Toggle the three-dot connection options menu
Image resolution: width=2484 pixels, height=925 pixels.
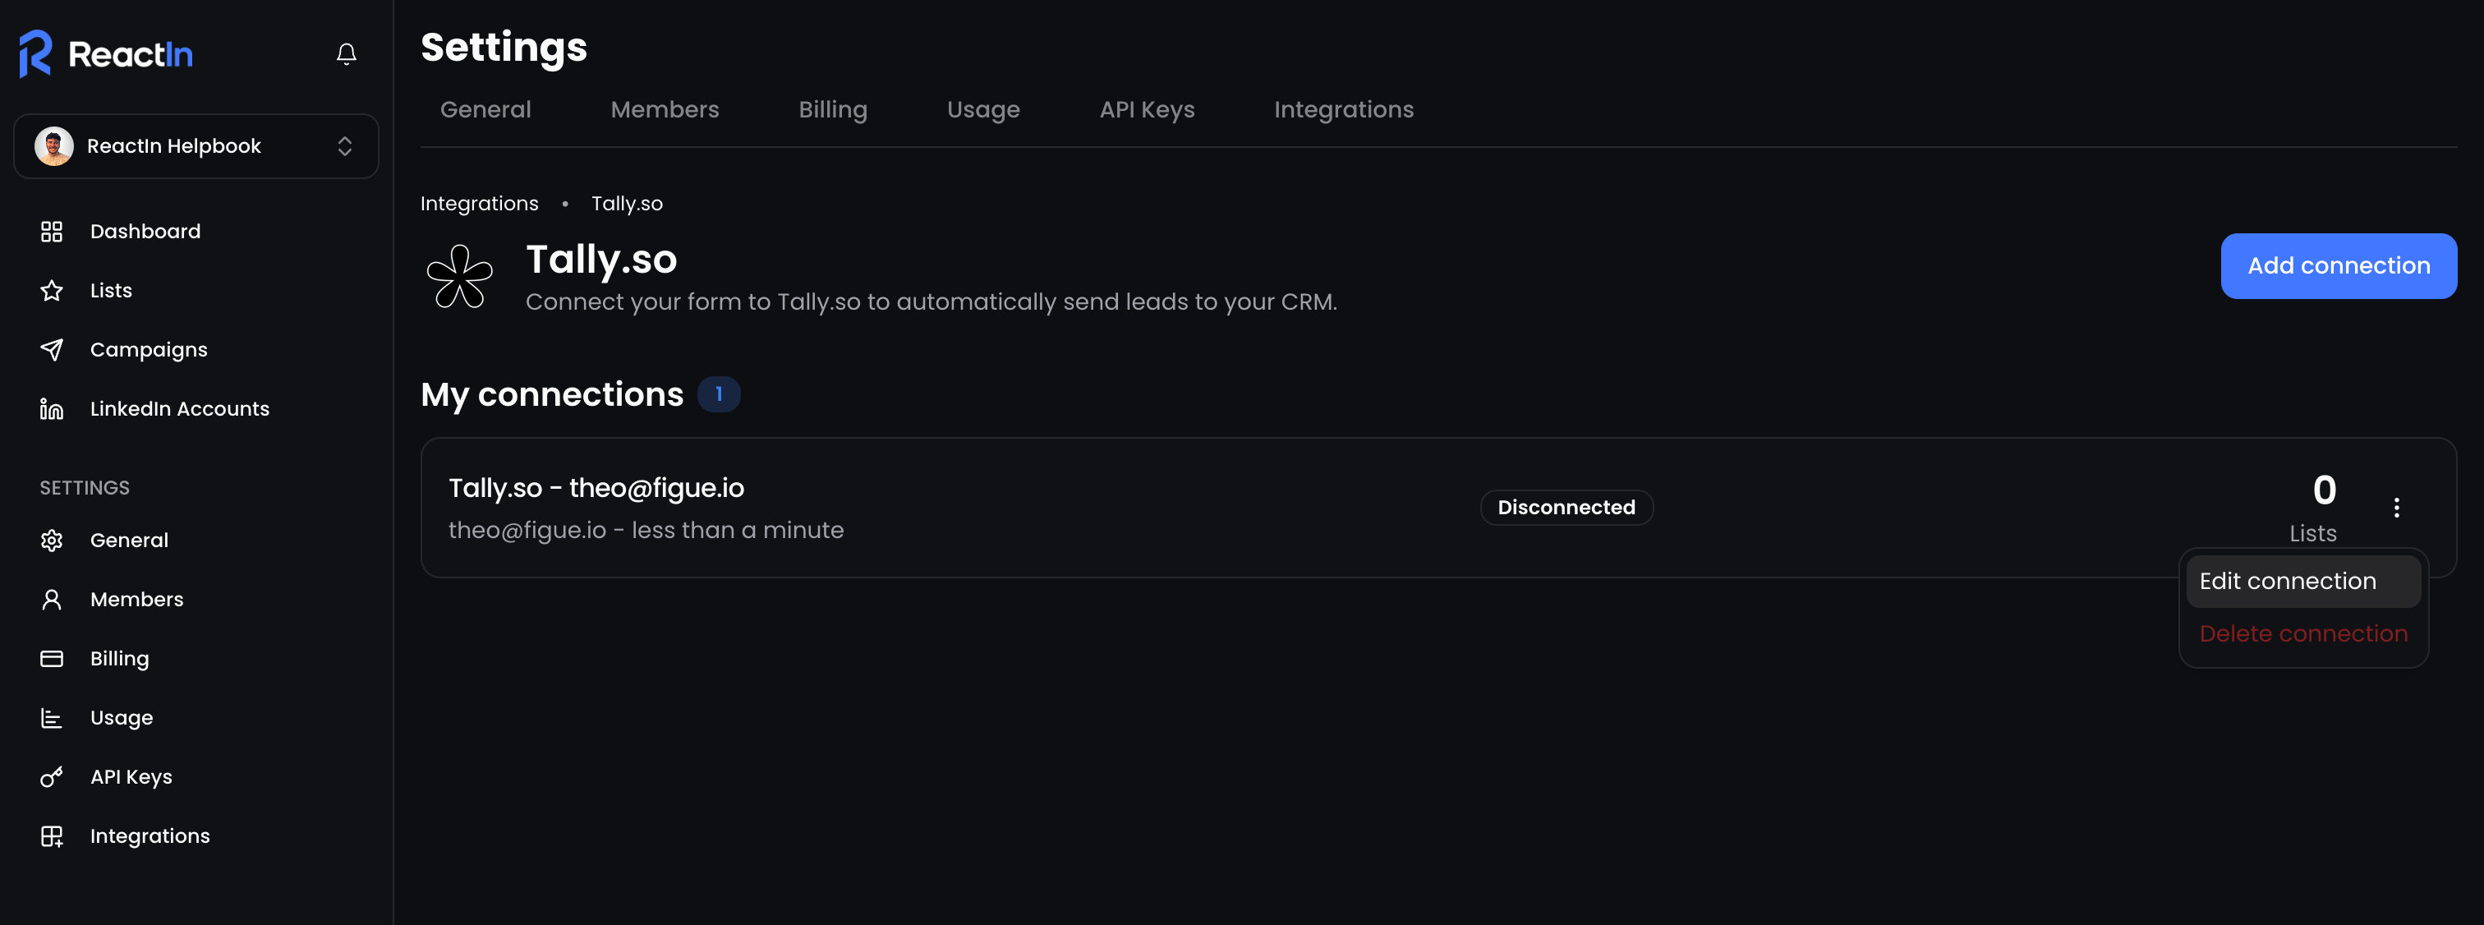coord(2396,508)
